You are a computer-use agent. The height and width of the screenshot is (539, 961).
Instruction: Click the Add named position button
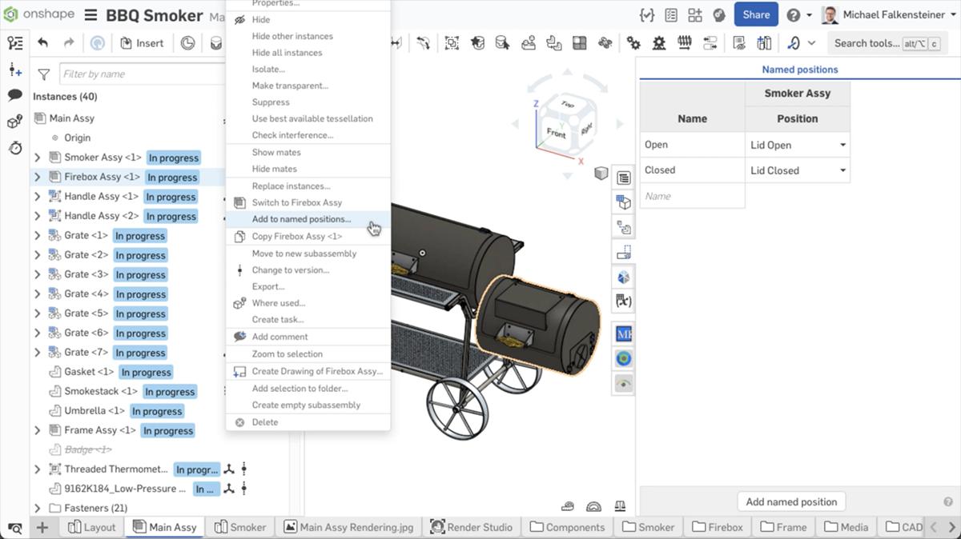click(x=790, y=501)
